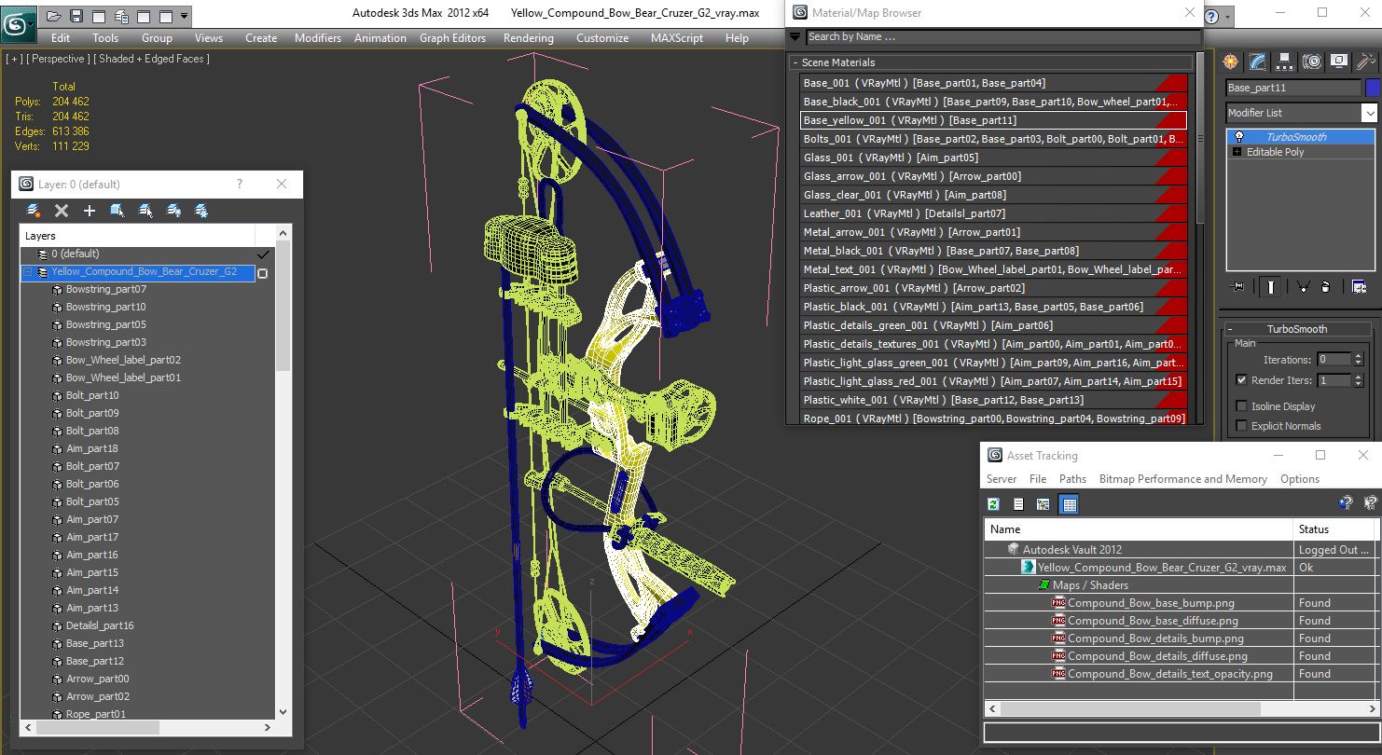Click the Add Selected Objects plus icon

90,211
